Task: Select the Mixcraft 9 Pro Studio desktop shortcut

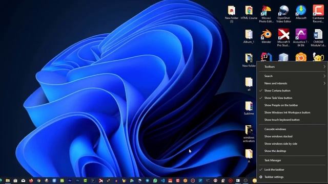Action: [283, 38]
